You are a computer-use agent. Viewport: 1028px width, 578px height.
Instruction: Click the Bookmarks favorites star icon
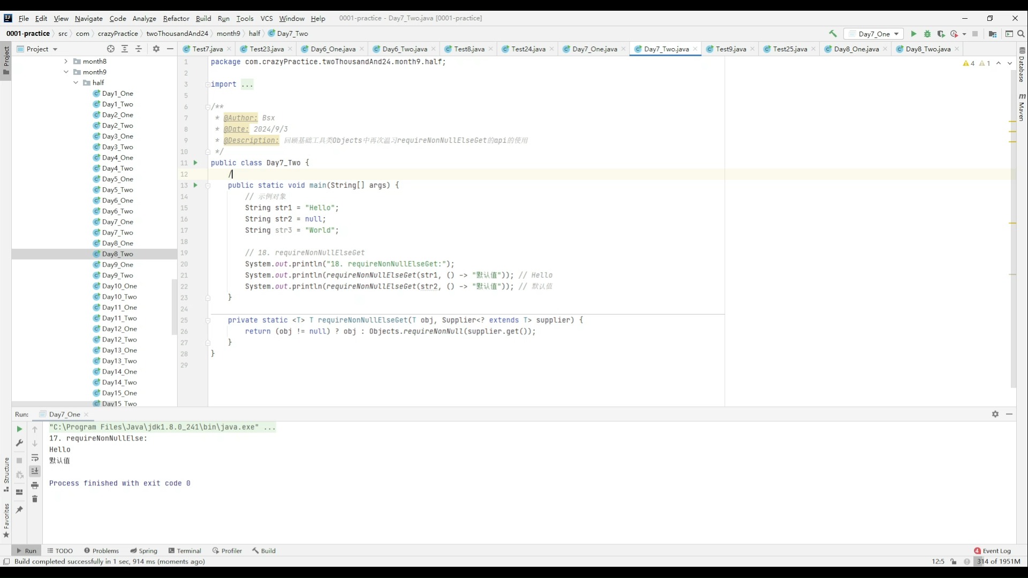point(6,537)
